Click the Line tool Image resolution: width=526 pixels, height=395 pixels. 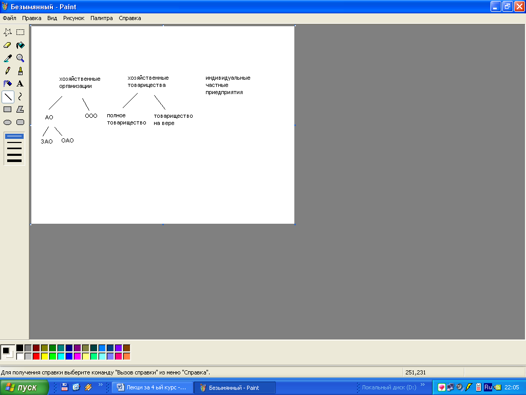click(8, 97)
